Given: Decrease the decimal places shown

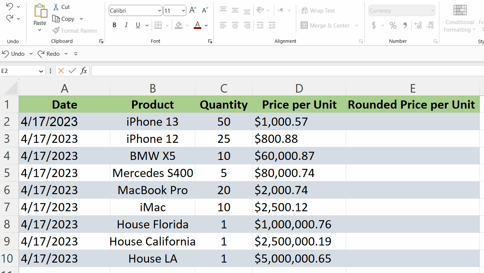Looking at the screenshot, I should (x=430, y=25).
